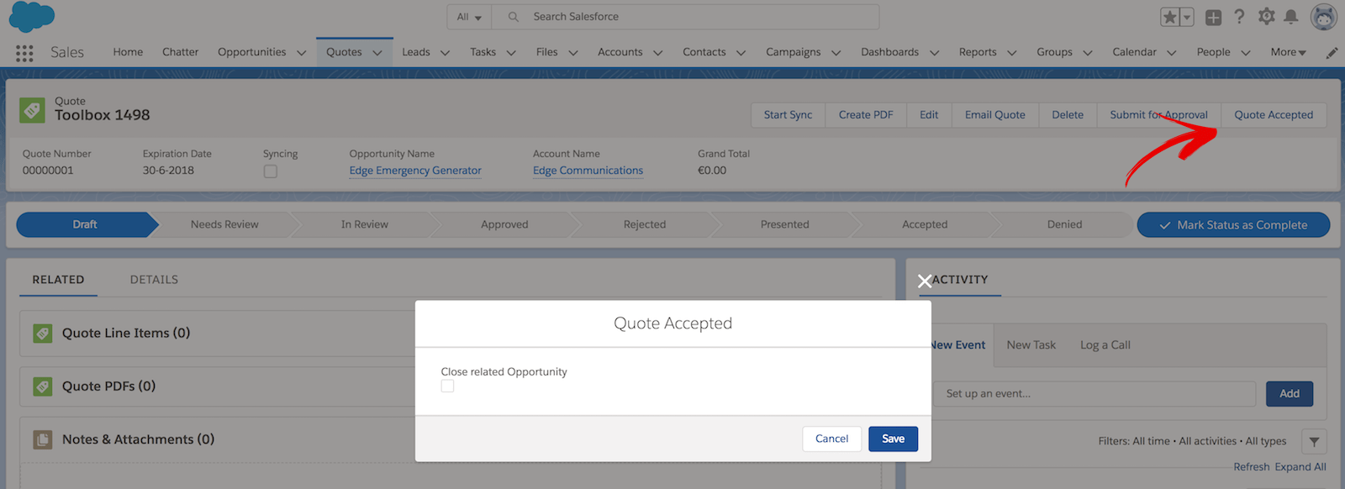Open the All search scope dropdown
This screenshot has width=1345, height=489.
click(x=469, y=17)
